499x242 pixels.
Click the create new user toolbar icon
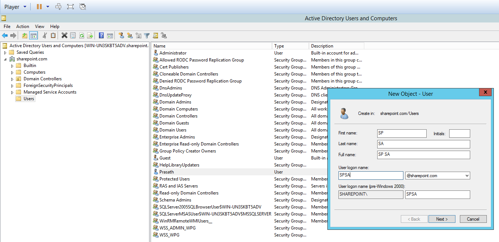tap(121, 36)
